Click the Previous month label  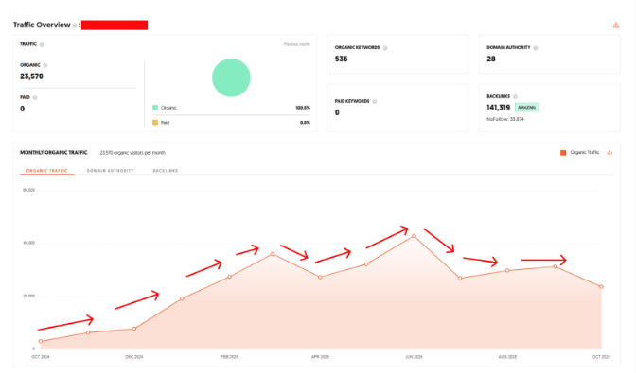point(296,44)
